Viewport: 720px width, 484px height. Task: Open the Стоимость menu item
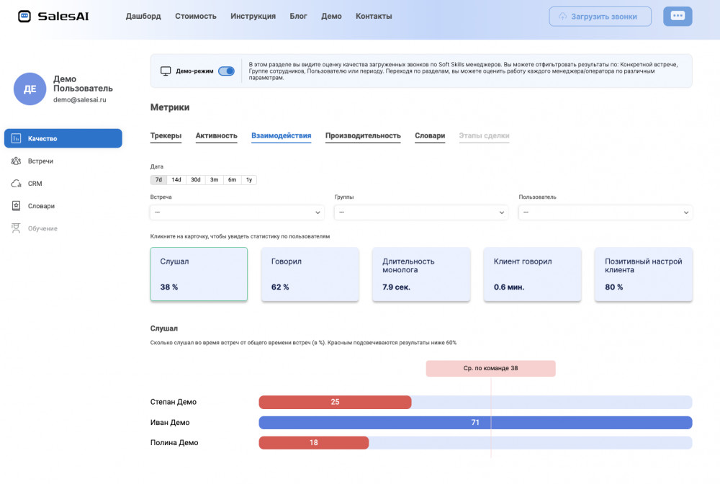[x=196, y=16]
